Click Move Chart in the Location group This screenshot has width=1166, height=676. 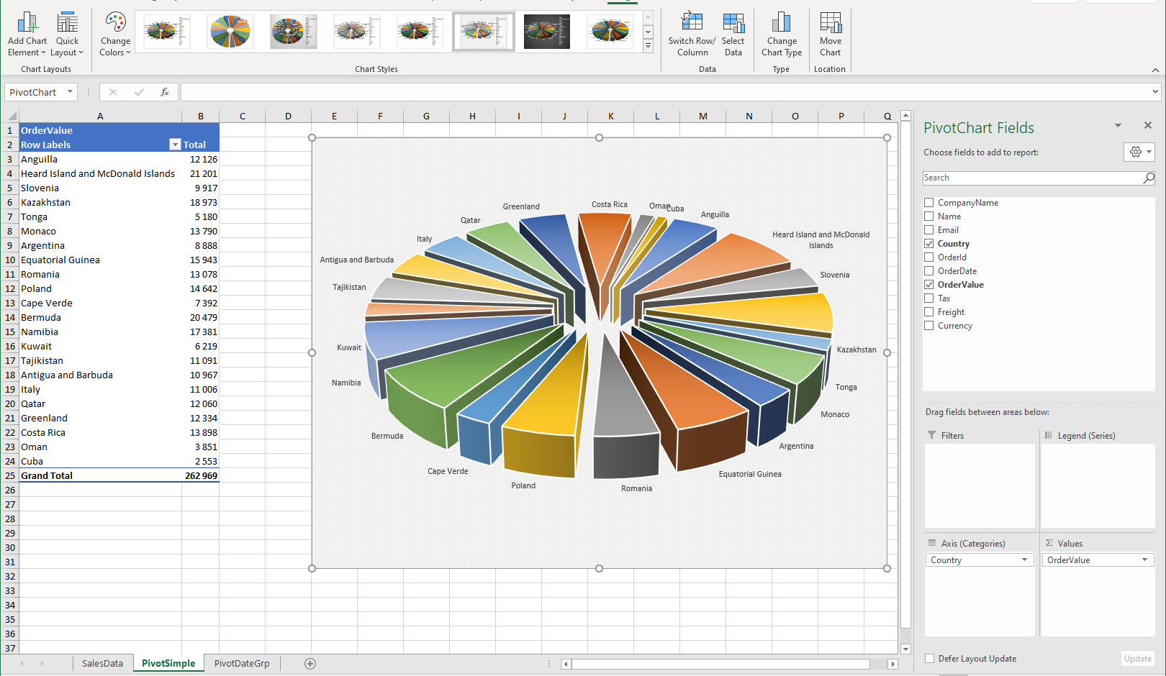(x=830, y=34)
